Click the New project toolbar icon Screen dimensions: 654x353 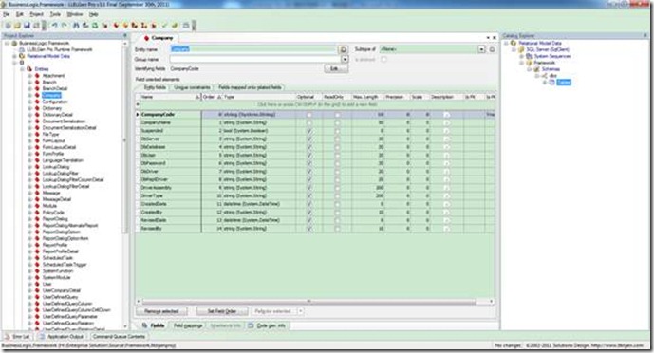pos(8,26)
